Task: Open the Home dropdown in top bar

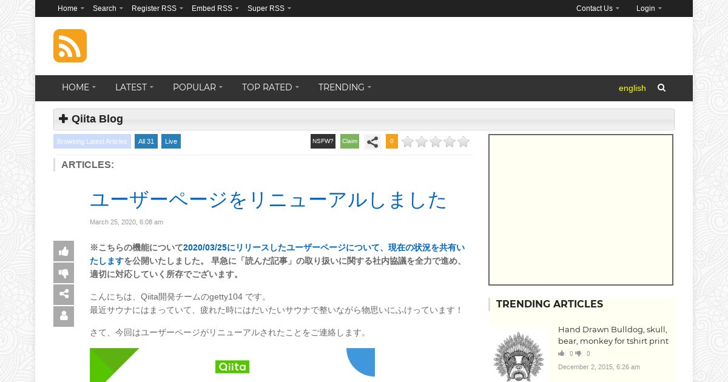Action: point(71,8)
